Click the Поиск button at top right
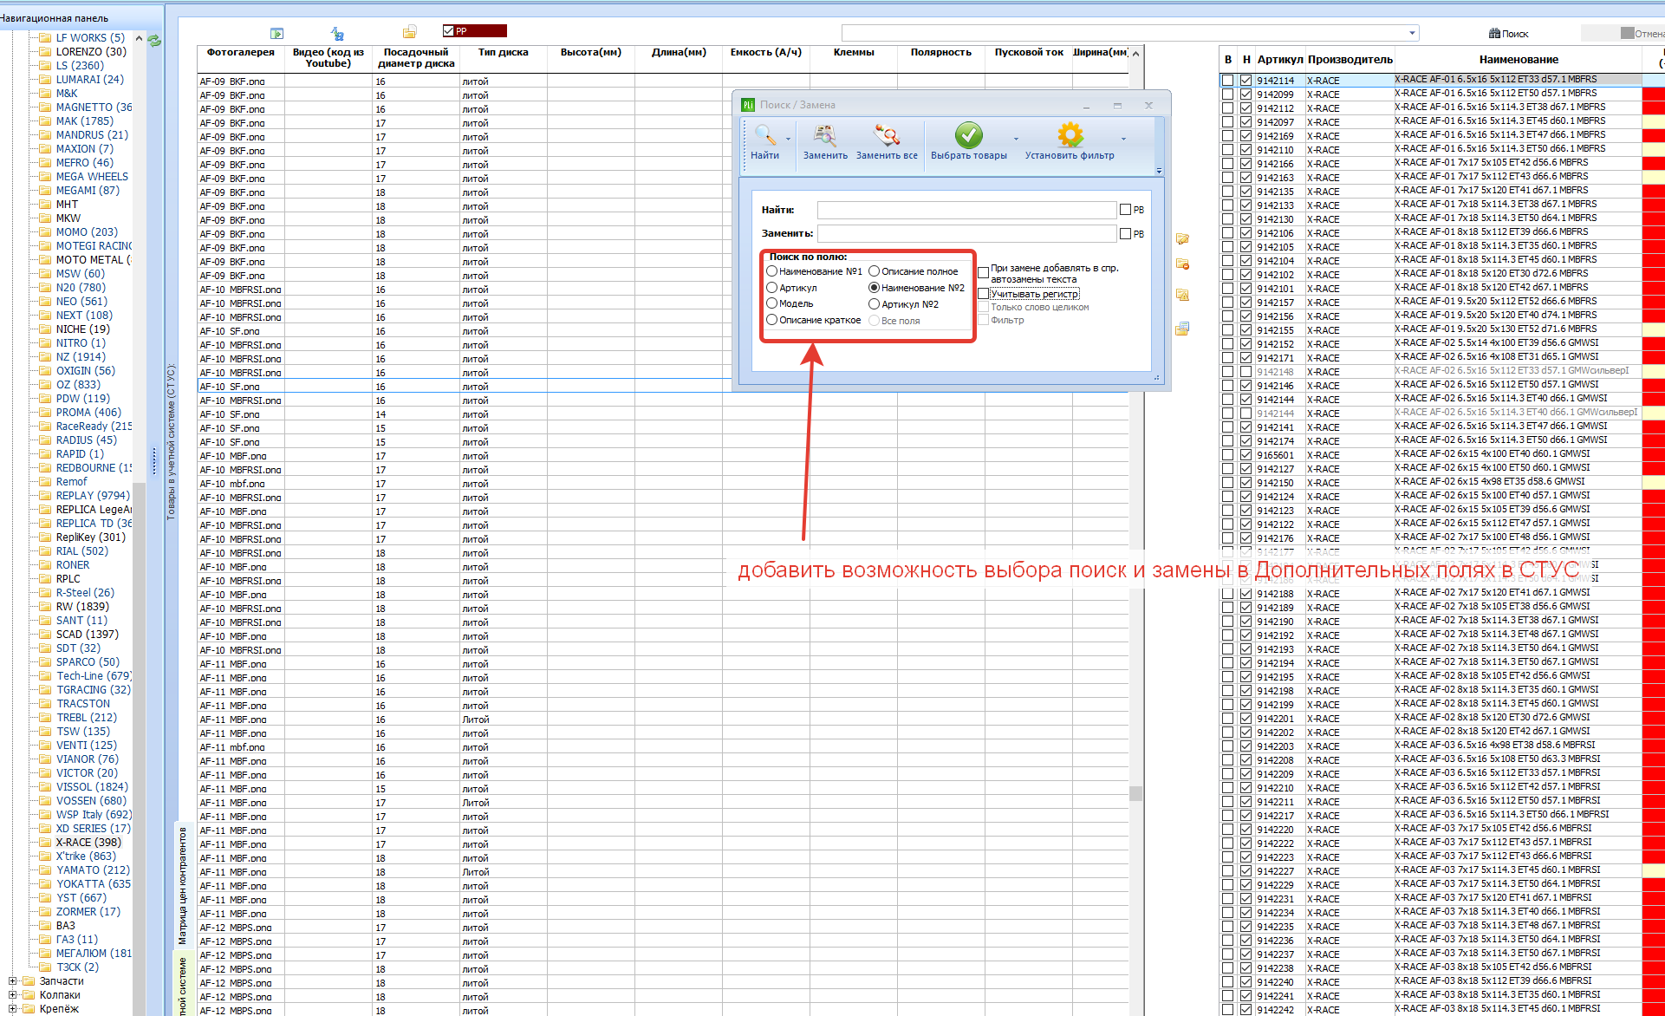The image size is (1665, 1016). (x=1509, y=34)
